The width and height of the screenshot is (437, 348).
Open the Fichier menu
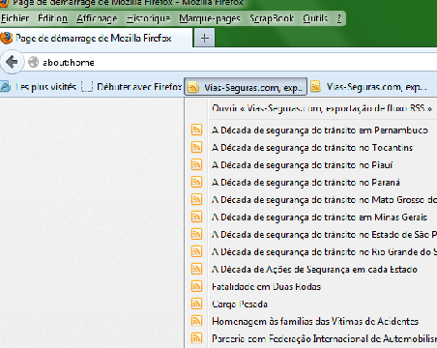point(15,18)
